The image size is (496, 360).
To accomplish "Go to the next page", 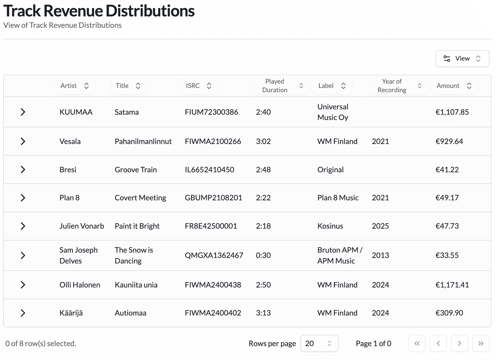I will (x=459, y=343).
